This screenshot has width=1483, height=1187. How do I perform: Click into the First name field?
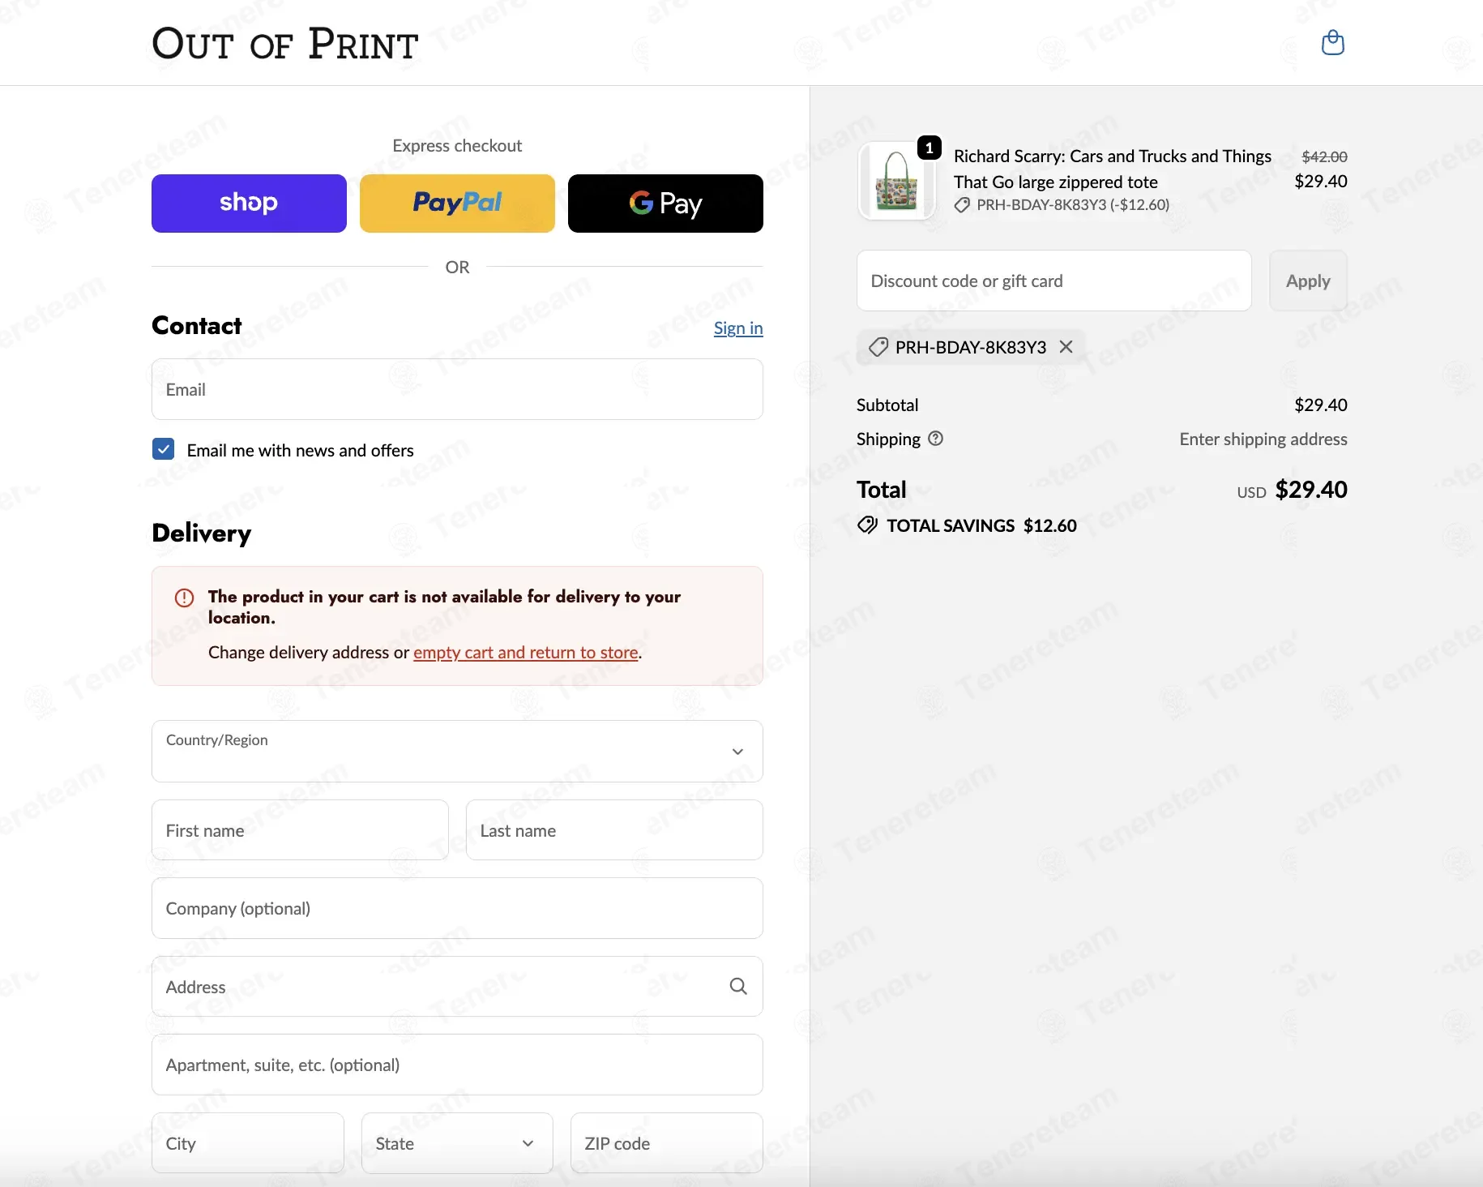pos(300,830)
